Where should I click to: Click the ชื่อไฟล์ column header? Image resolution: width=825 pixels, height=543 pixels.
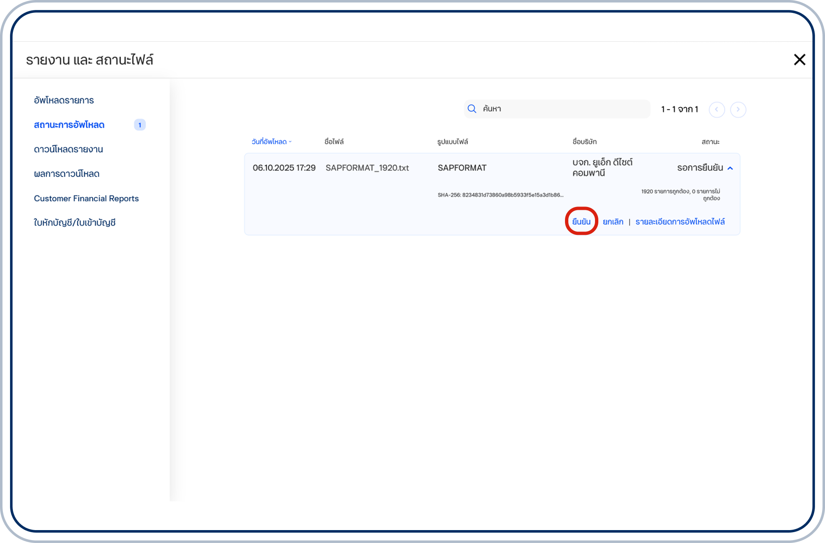(334, 142)
